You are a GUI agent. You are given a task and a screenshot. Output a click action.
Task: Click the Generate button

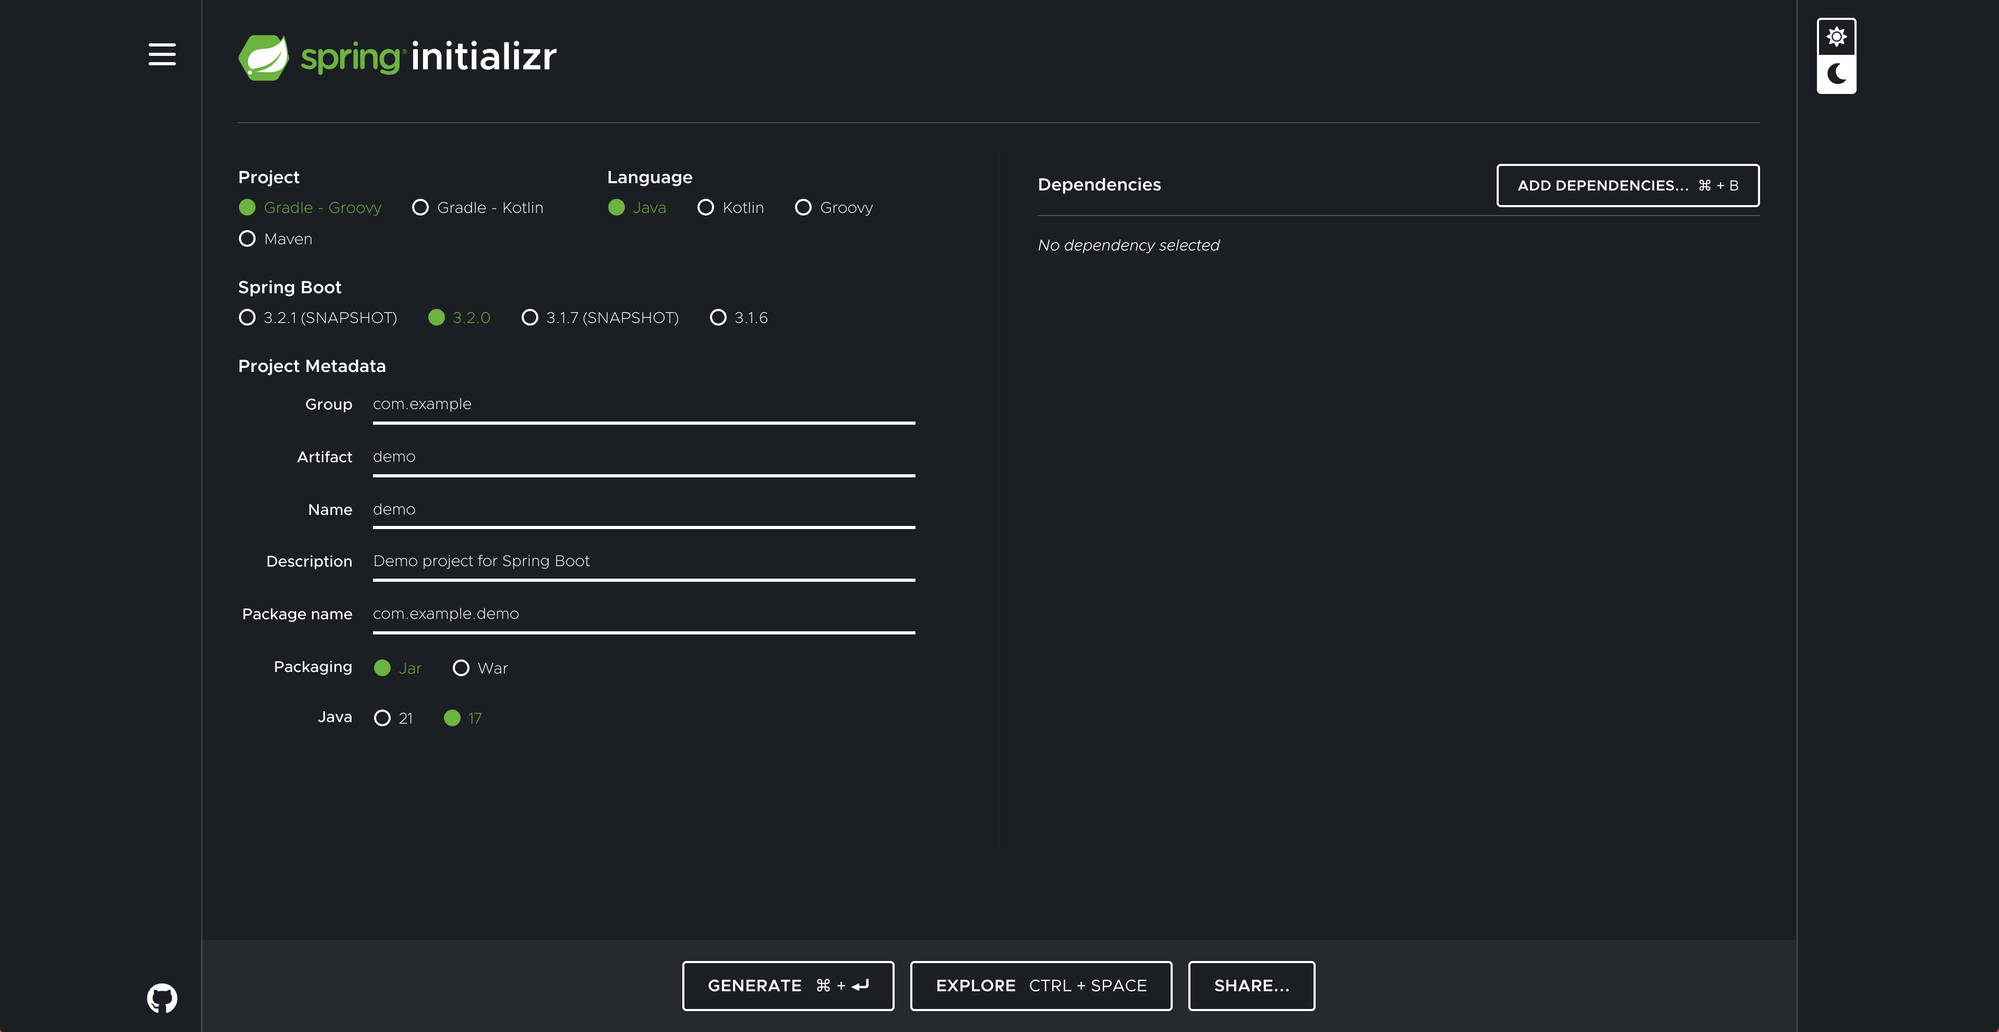tap(788, 986)
